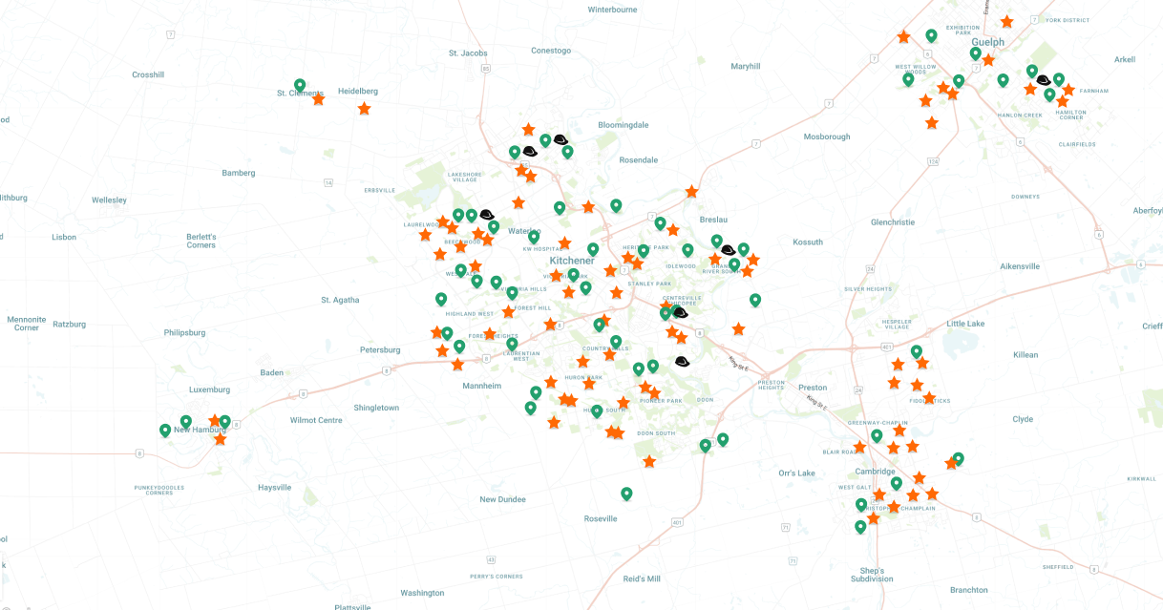This screenshot has height=610, width=1163.
Task: Click the orange star left of Exhibition Park
Action: [903, 37]
